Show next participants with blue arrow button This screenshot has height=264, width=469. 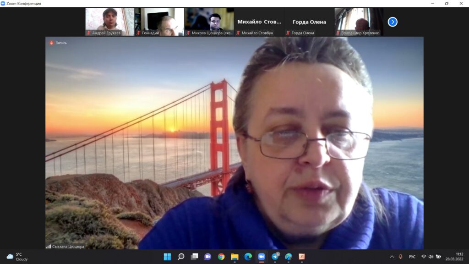click(393, 22)
